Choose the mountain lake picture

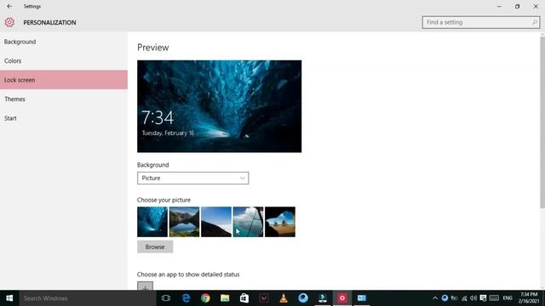point(184,222)
